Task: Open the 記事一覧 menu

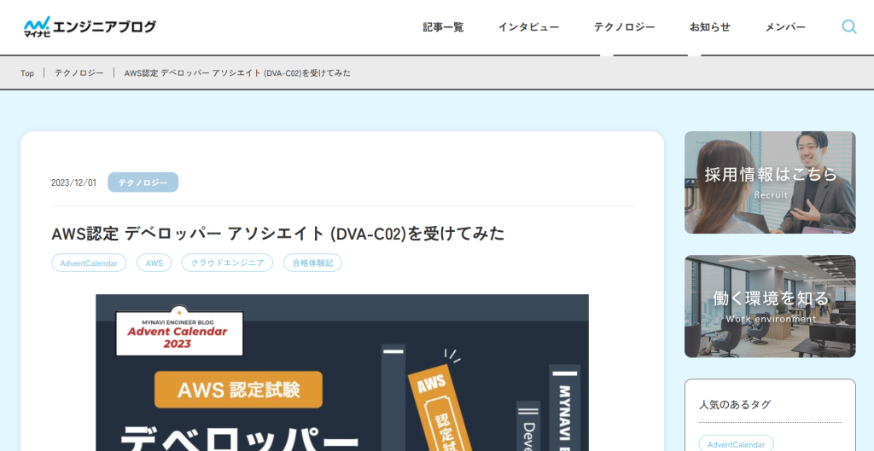Action: pyautogui.click(x=443, y=26)
